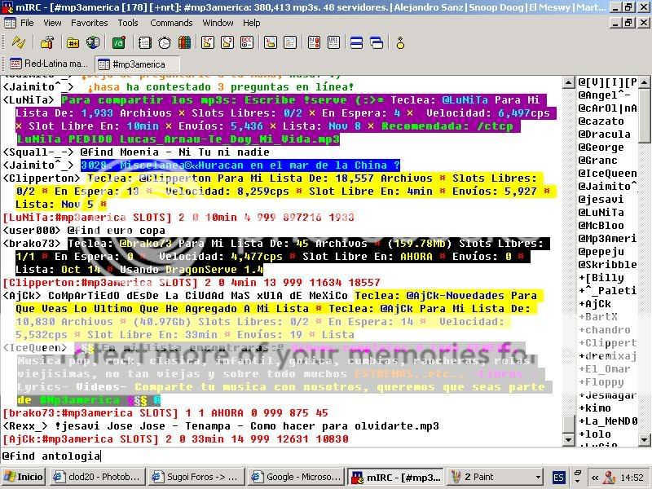Select nick +Floppy in user list

coord(601,382)
